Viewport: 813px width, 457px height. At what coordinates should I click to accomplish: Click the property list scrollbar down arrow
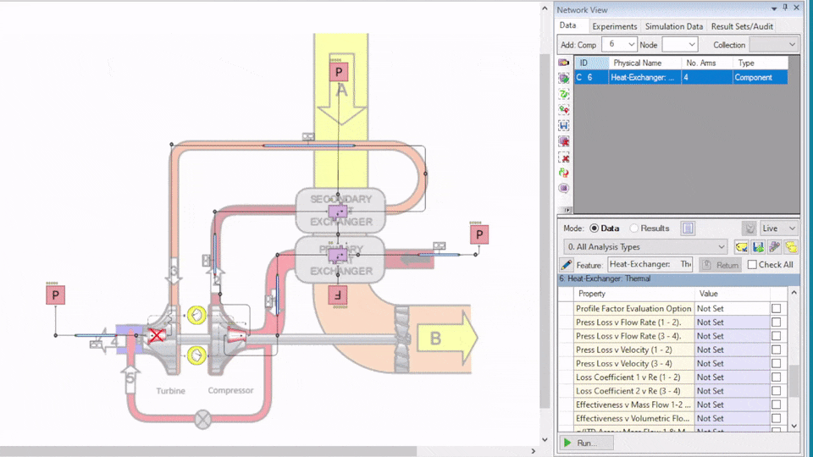pyautogui.click(x=794, y=426)
